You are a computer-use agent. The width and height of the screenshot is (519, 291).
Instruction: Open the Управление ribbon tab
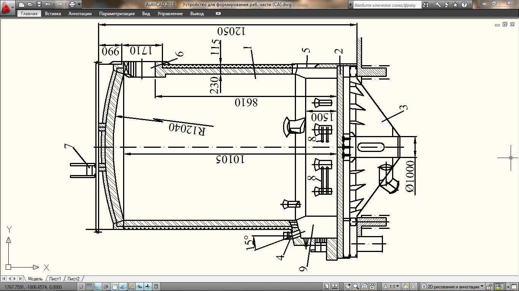coord(170,14)
